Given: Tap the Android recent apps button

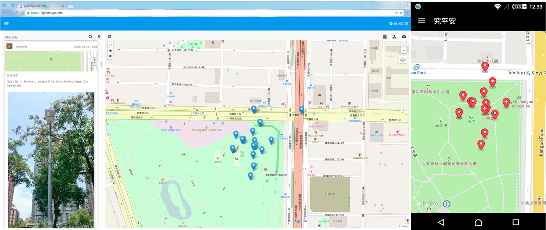Looking at the screenshot, I should (x=516, y=222).
